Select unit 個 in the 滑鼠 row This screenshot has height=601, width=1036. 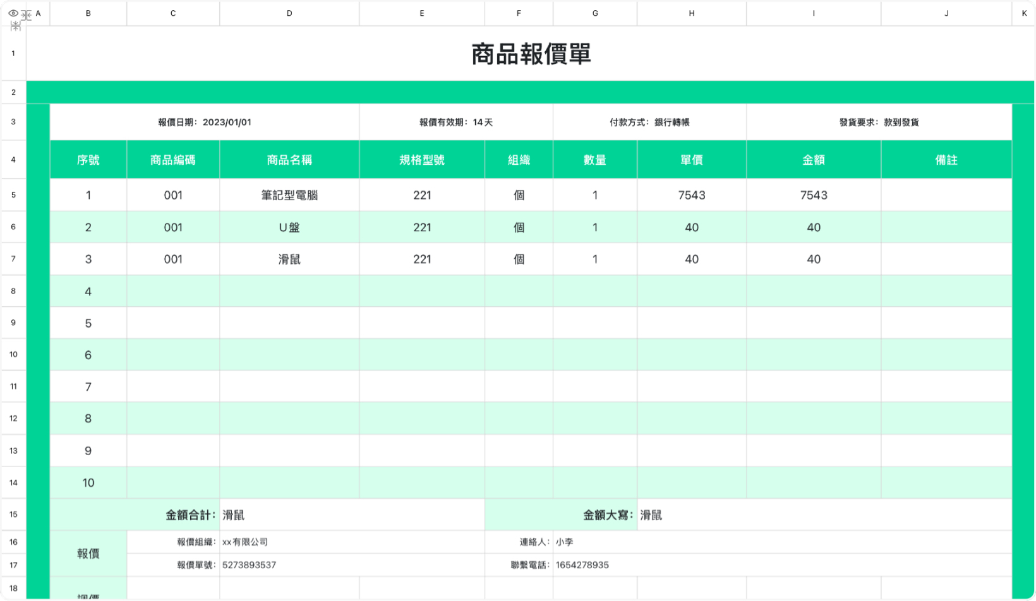[x=519, y=259]
